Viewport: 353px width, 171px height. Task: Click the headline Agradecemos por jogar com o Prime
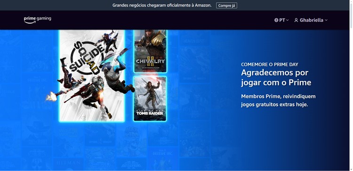(276, 78)
